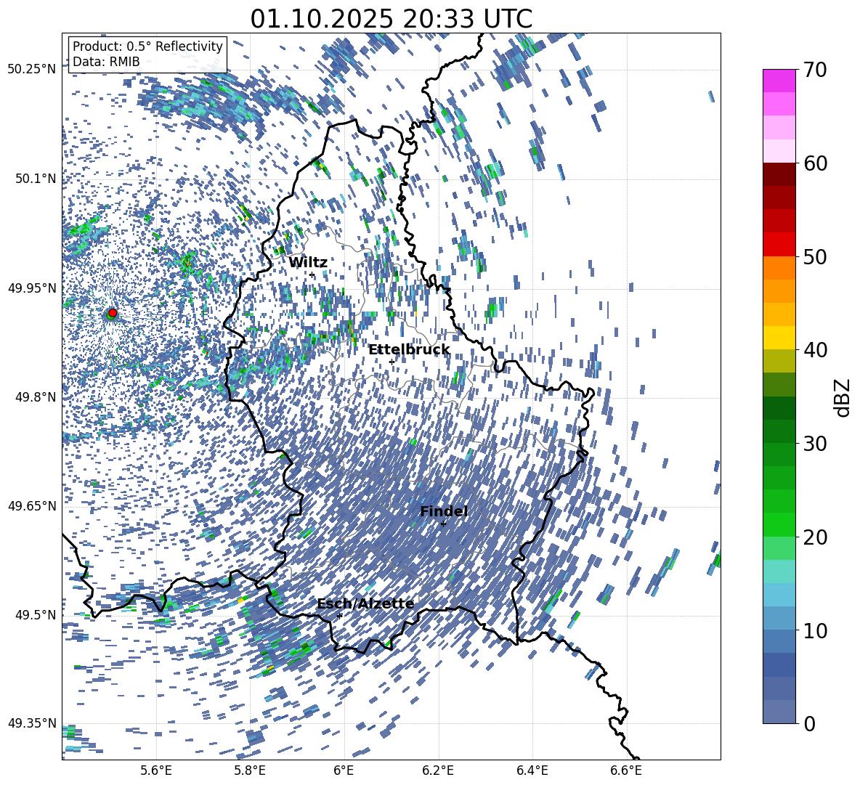Click the 20 colorbar tick label
Screen dimensions: 860x785
click(x=816, y=537)
